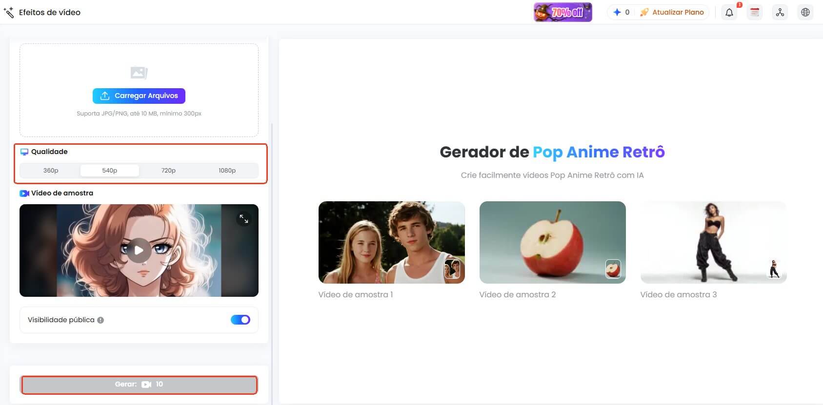The width and height of the screenshot is (823, 405).
Task: Click the small inset preview on sample 1
Action: point(452,269)
